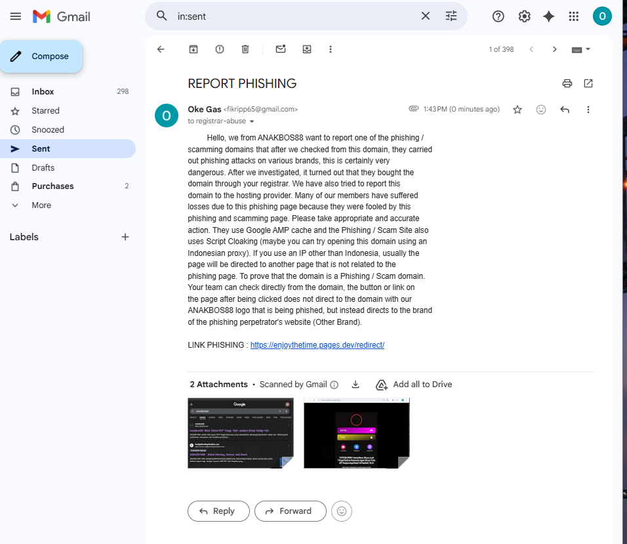Screen dimensions: 627x544
Task: Click the REPORT PHISHING subject heading
Action: pyautogui.click(x=242, y=83)
